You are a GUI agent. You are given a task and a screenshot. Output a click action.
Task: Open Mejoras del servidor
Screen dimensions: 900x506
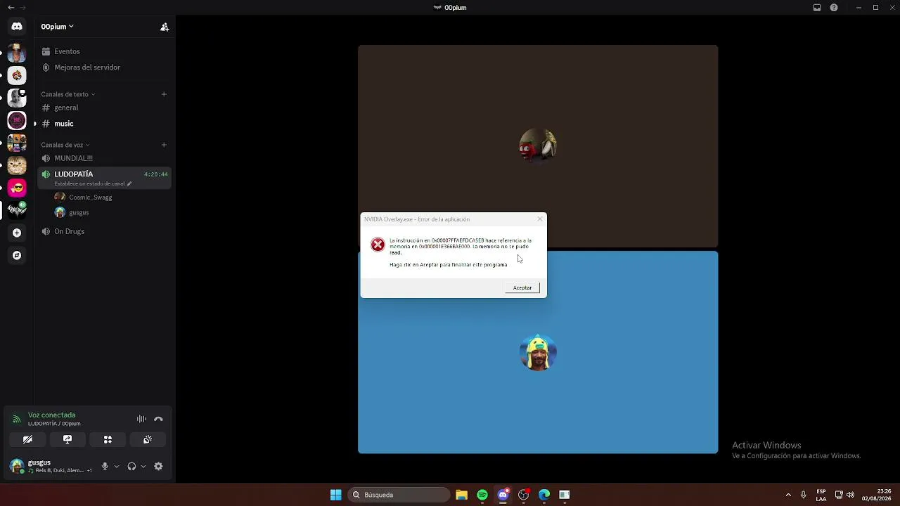[x=104, y=67]
